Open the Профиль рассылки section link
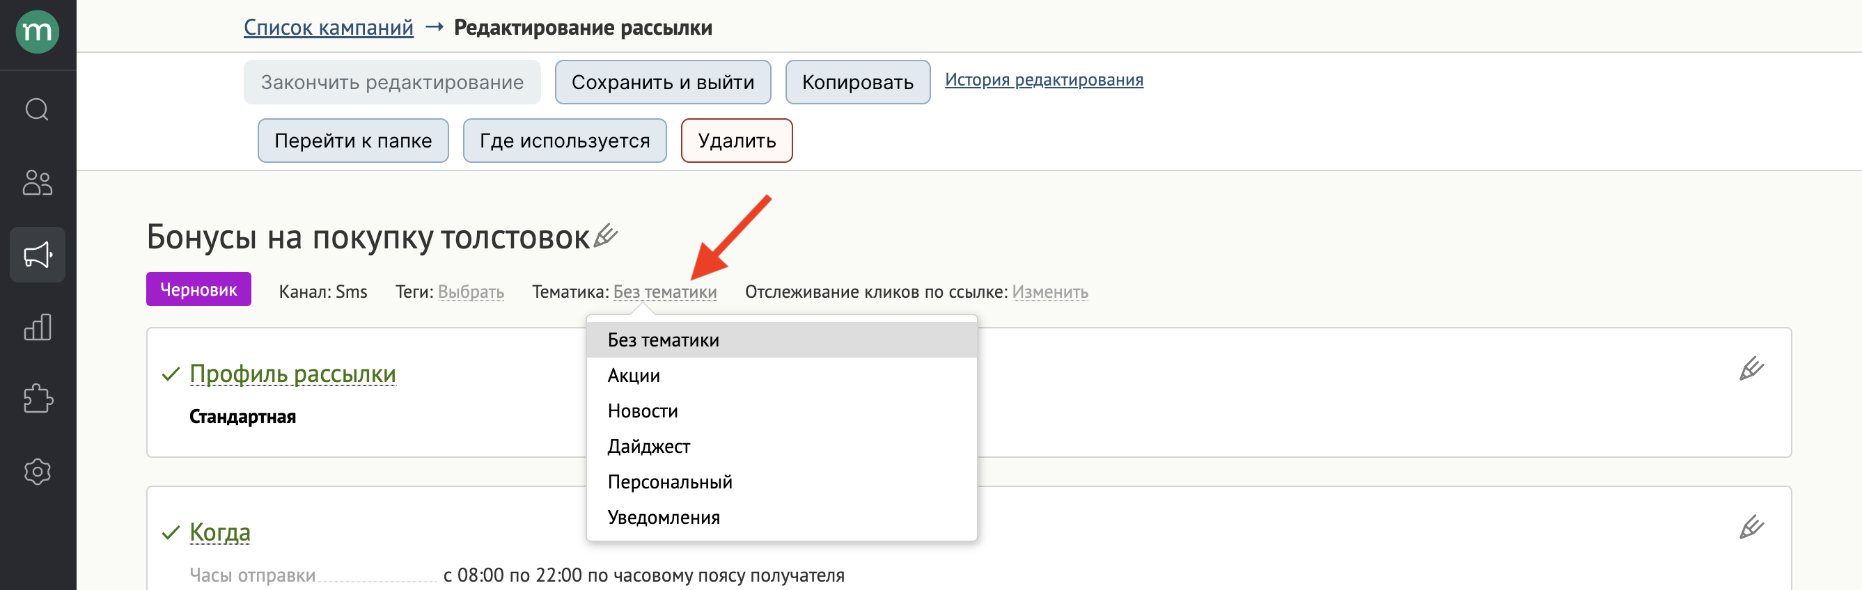 [x=292, y=374]
